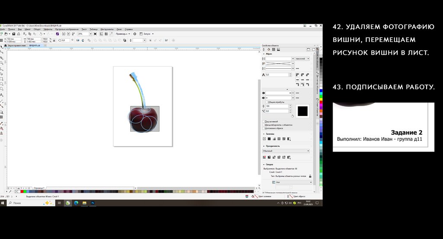Collapse the Заливка section
This screenshot has width=443, height=239.
click(264, 134)
